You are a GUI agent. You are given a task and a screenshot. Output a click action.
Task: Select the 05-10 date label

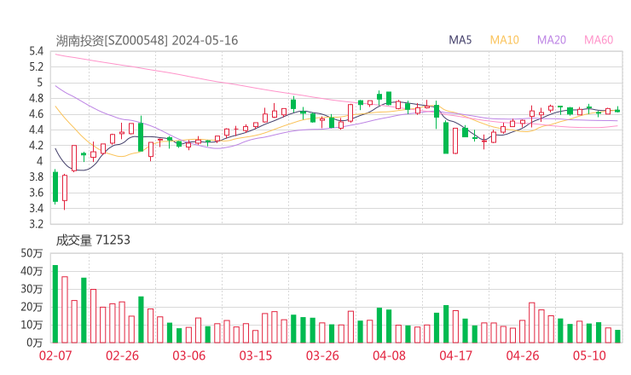tap(589, 355)
